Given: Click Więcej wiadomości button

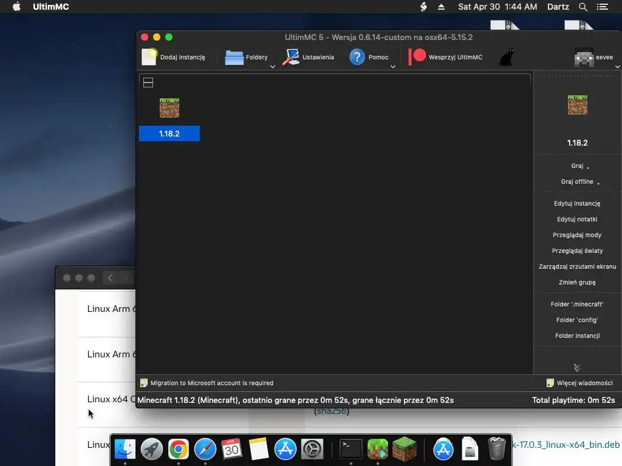Looking at the screenshot, I should point(579,383).
